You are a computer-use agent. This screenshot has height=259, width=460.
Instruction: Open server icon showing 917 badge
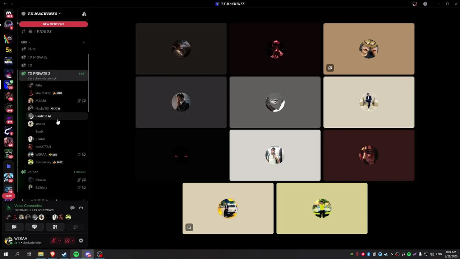(x=9, y=119)
